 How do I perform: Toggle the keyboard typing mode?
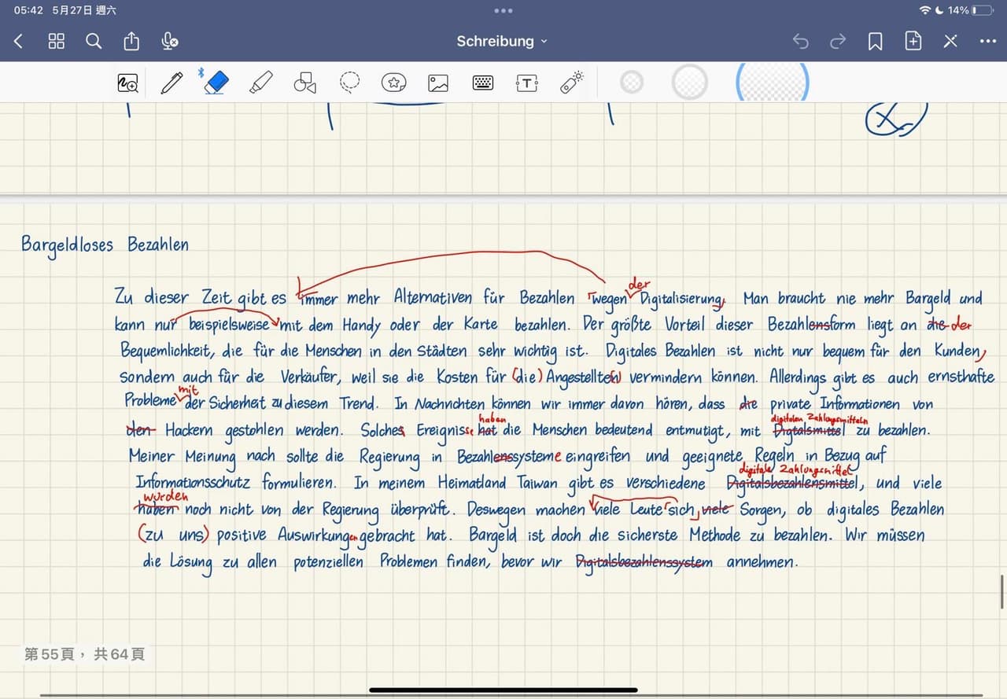tap(482, 83)
